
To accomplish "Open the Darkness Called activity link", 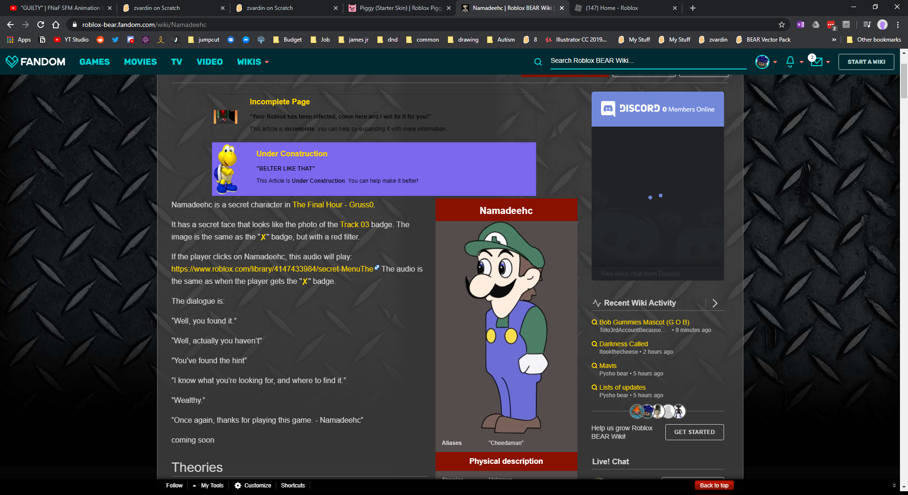I will click(x=623, y=344).
